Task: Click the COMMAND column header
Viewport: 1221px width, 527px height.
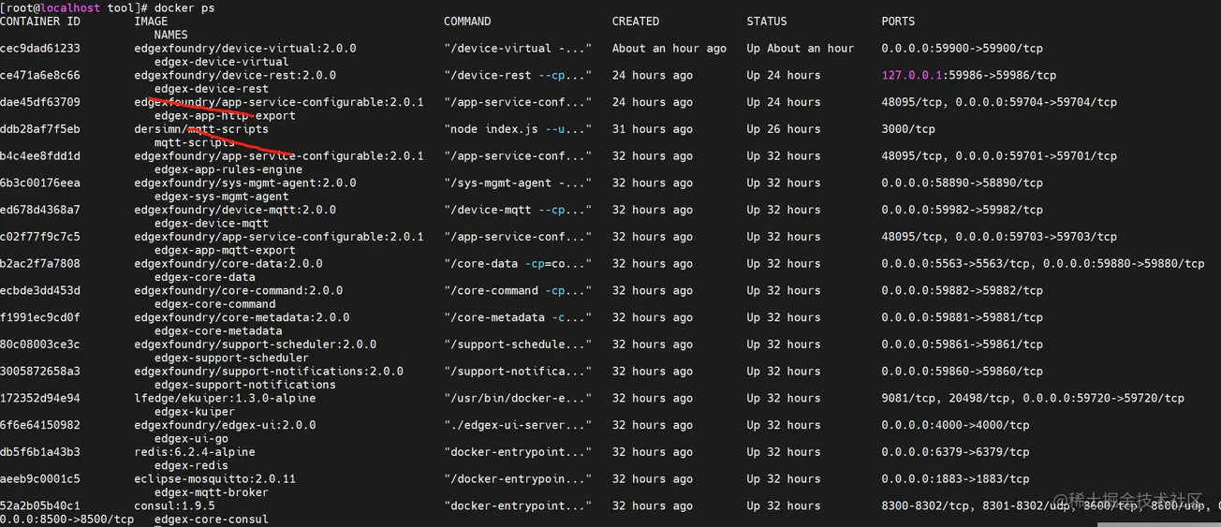Action: pos(467,21)
